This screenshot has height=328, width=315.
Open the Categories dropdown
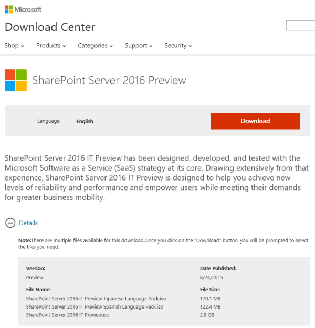(x=95, y=46)
